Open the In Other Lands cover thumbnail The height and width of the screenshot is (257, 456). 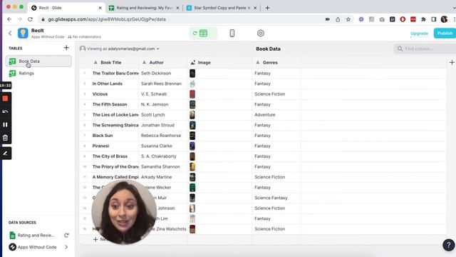point(192,84)
